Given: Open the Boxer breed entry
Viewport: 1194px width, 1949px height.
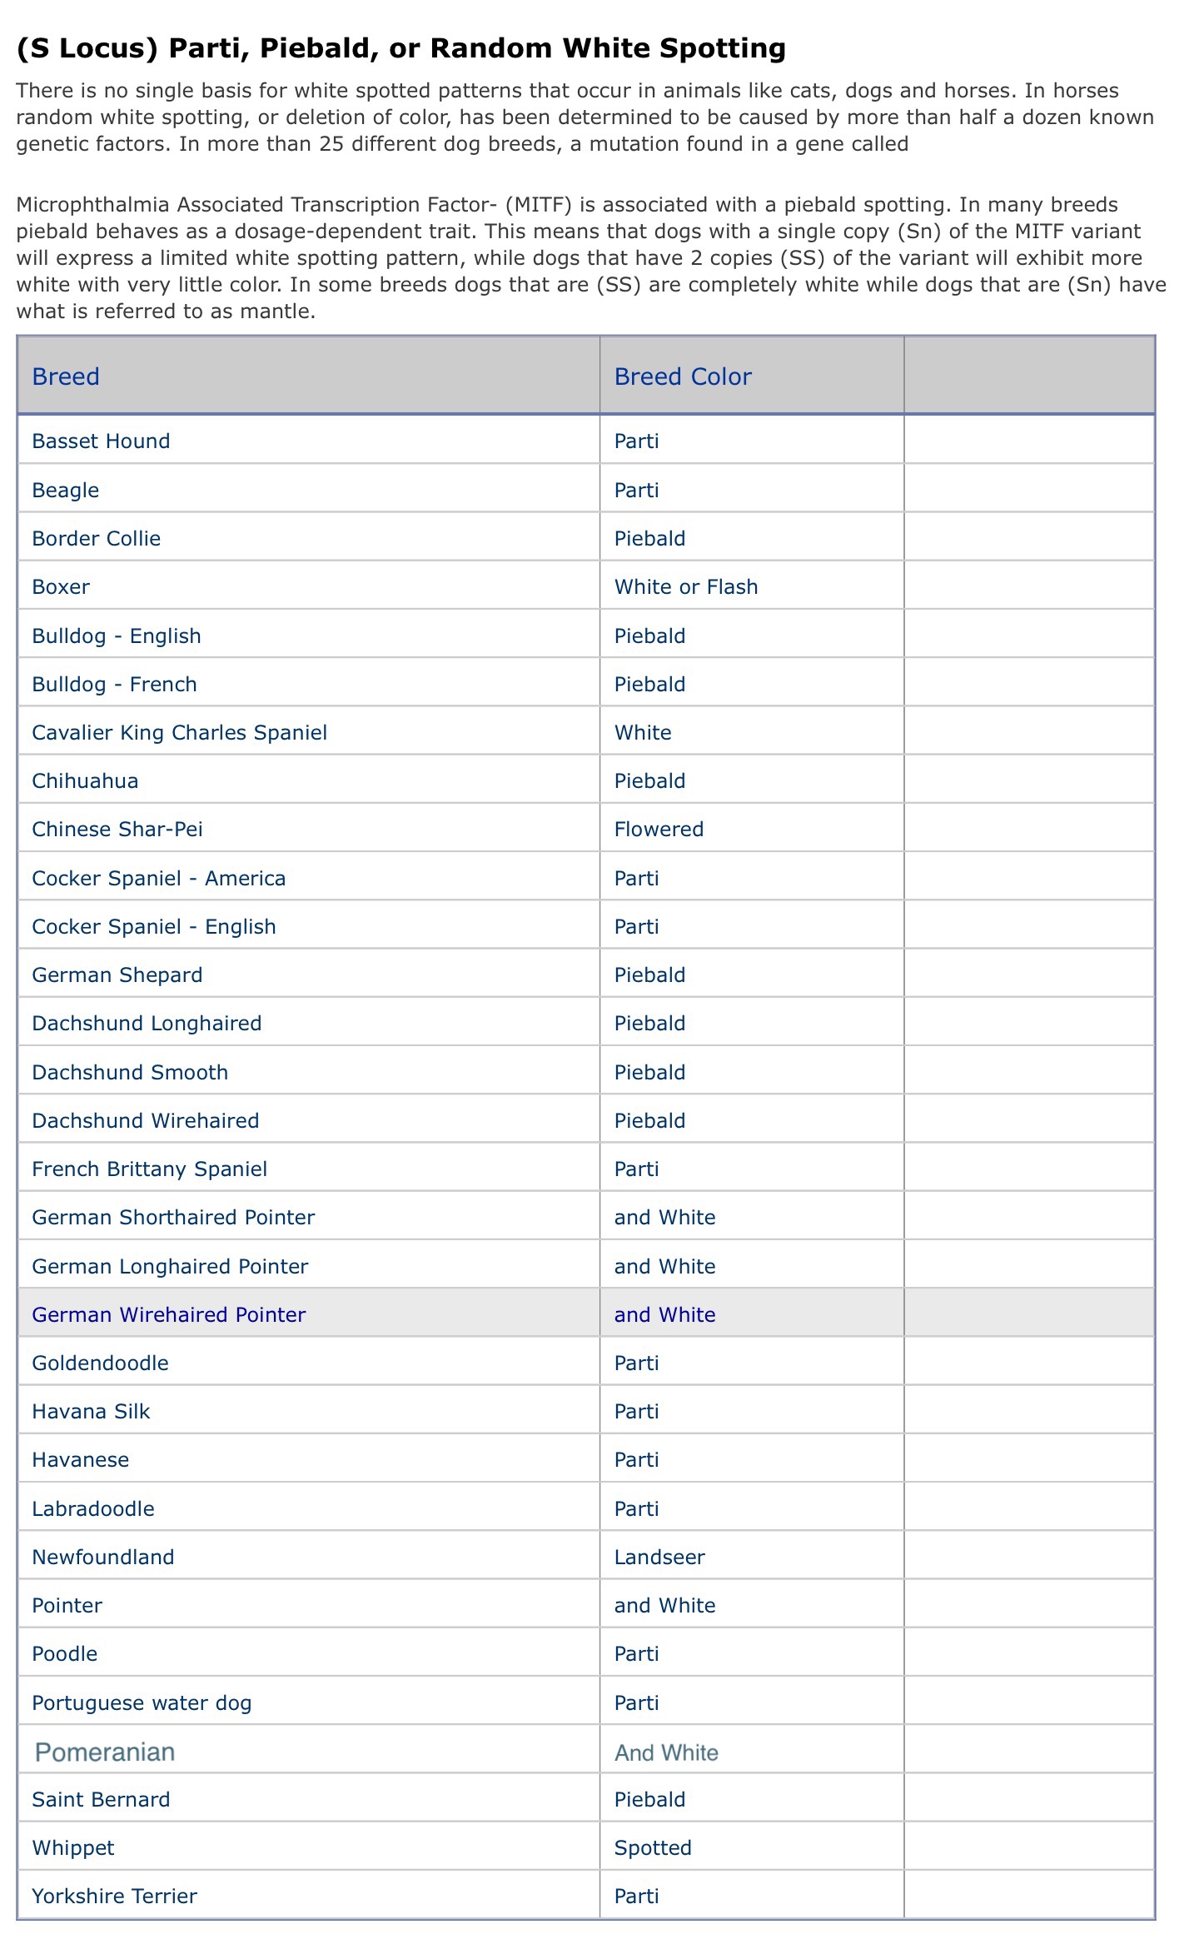Looking at the screenshot, I should [61, 586].
